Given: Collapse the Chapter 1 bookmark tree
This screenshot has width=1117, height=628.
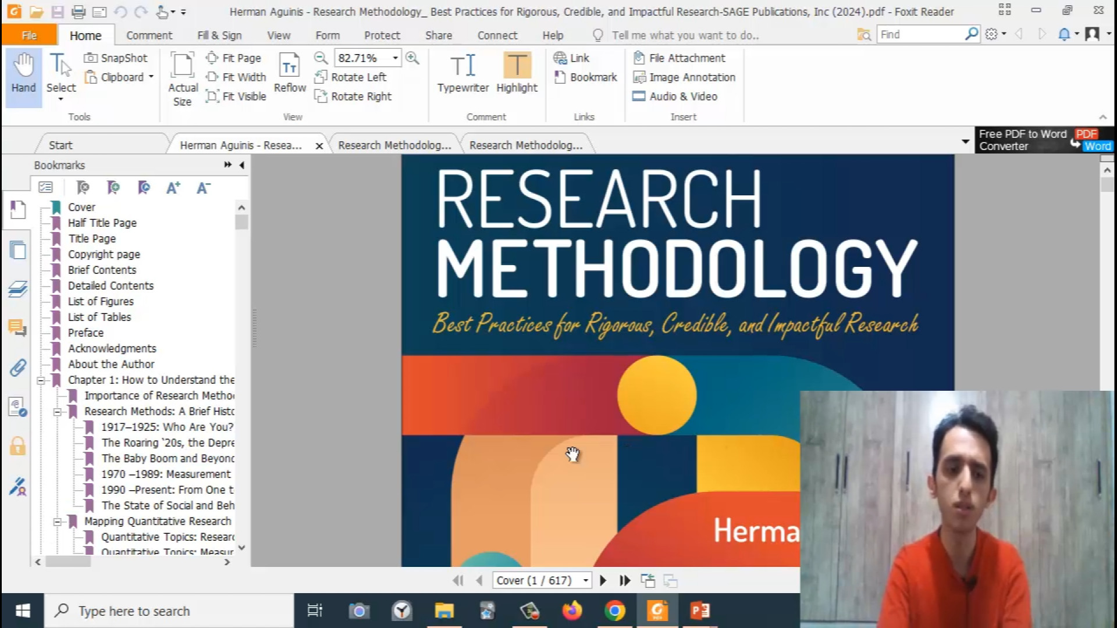Looking at the screenshot, I should (x=41, y=380).
